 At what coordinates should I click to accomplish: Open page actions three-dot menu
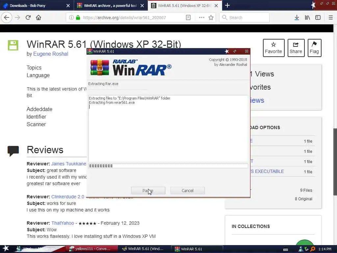pyautogui.click(x=202, y=17)
